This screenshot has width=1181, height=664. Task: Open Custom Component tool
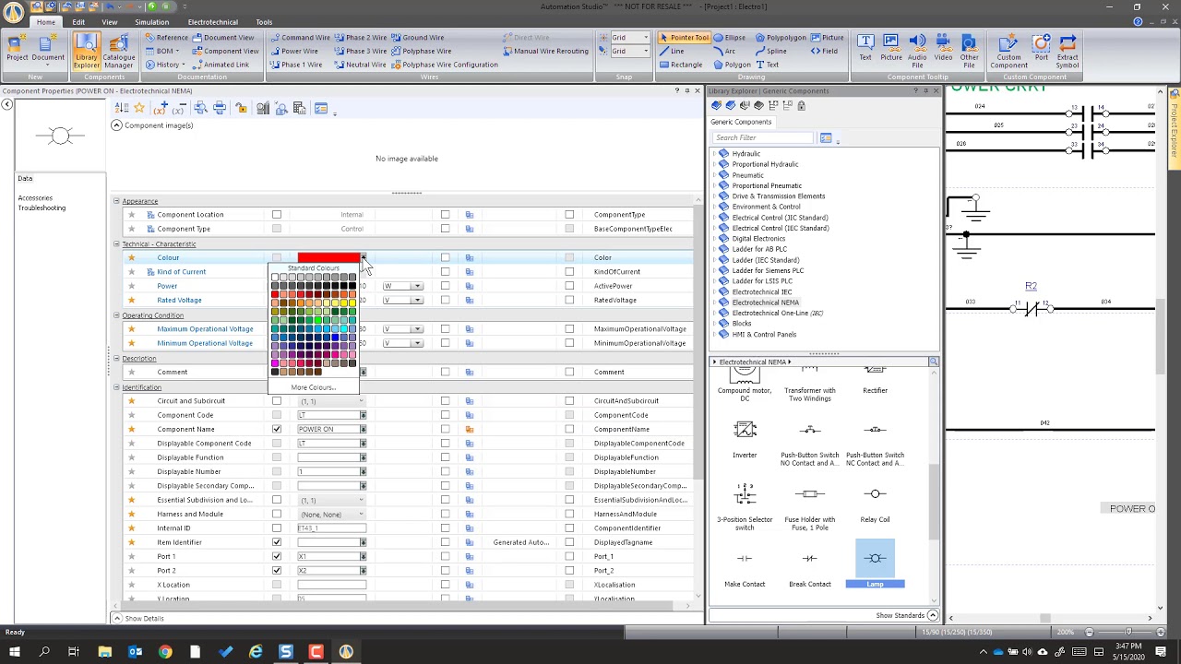[1008, 51]
